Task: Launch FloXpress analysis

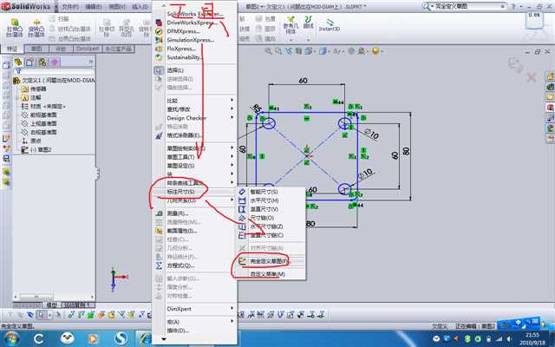Action: click(x=181, y=49)
